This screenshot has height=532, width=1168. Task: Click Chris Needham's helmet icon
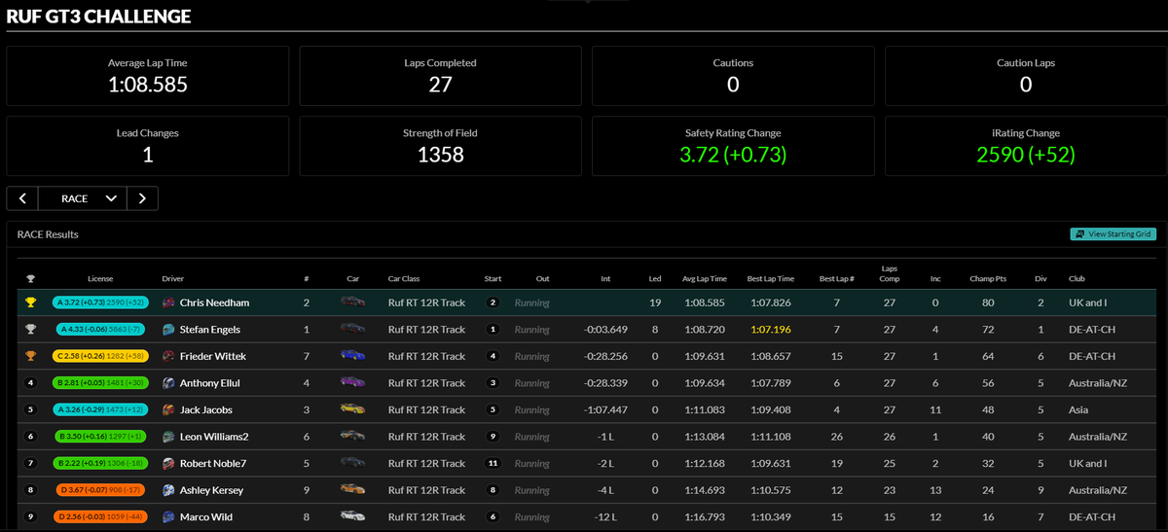[168, 302]
